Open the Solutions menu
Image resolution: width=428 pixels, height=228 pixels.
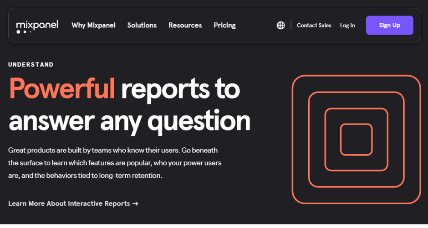click(142, 26)
